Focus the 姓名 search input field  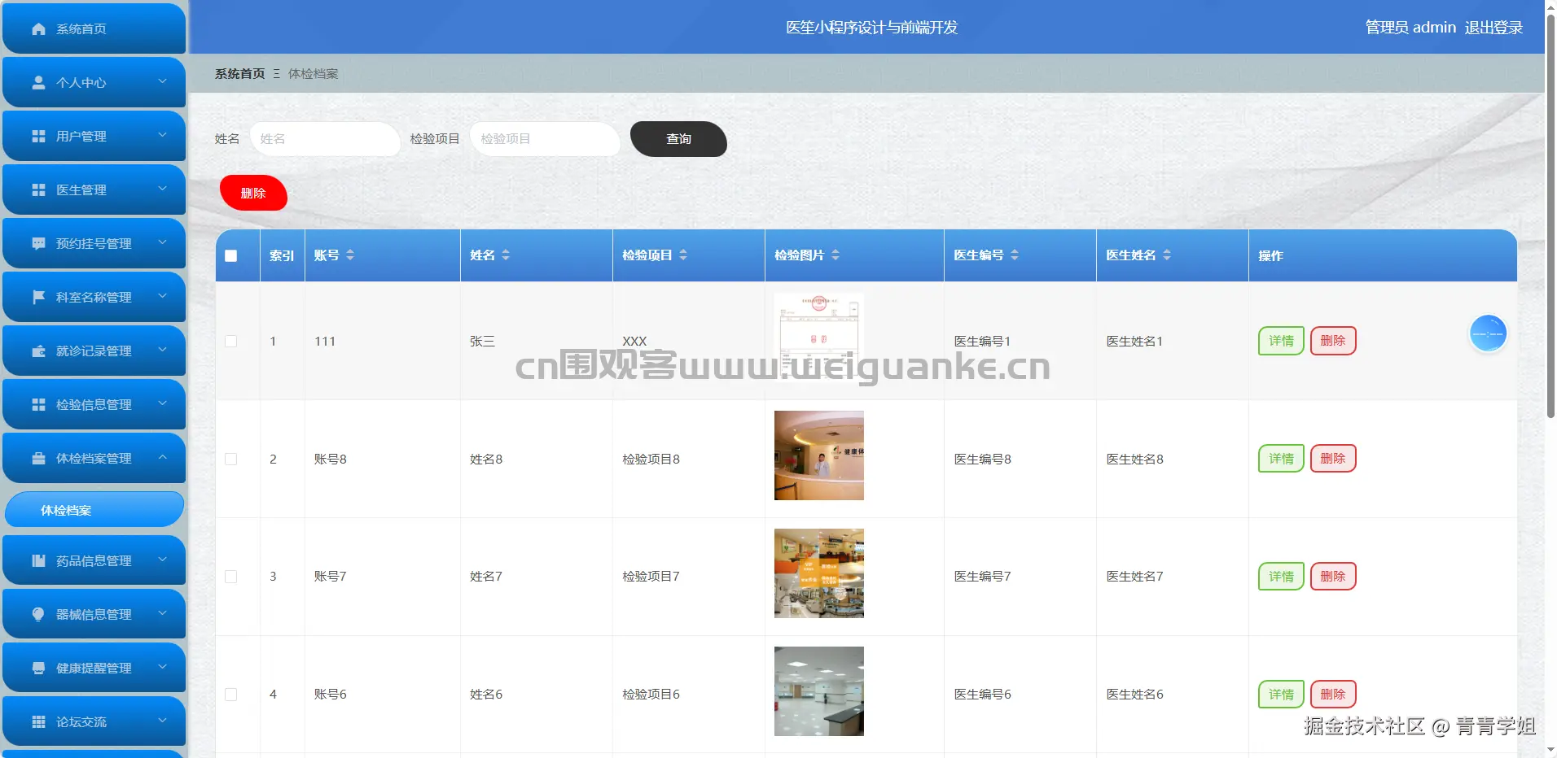325,139
